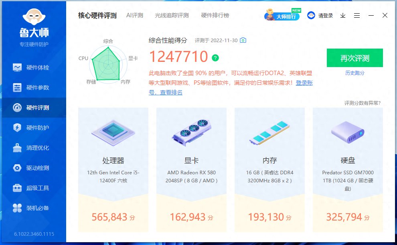Switch to the AI评测 tab
Image resolution: width=397 pixels, height=245 pixels.
coord(135,16)
